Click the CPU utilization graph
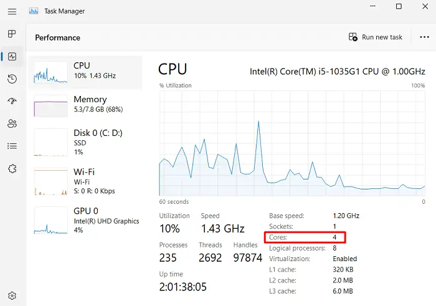The image size is (436, 306). click(x=291, y=143)
